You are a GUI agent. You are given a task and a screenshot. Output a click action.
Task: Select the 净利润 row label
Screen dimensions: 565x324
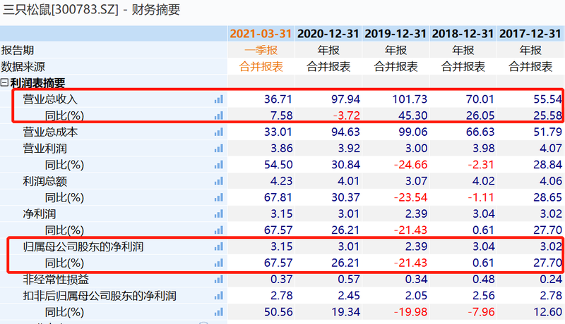(40, 214)
